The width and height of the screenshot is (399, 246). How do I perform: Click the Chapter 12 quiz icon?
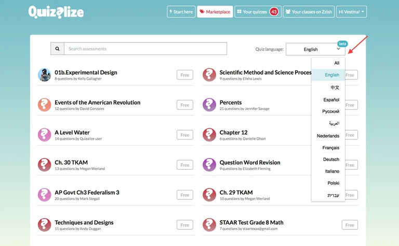pos(209,135)
